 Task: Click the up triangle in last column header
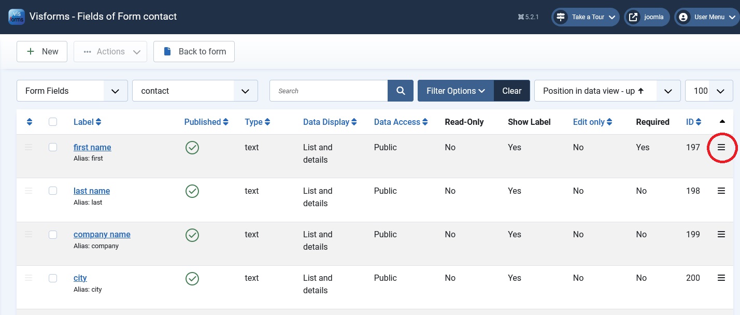click(722, 122)
